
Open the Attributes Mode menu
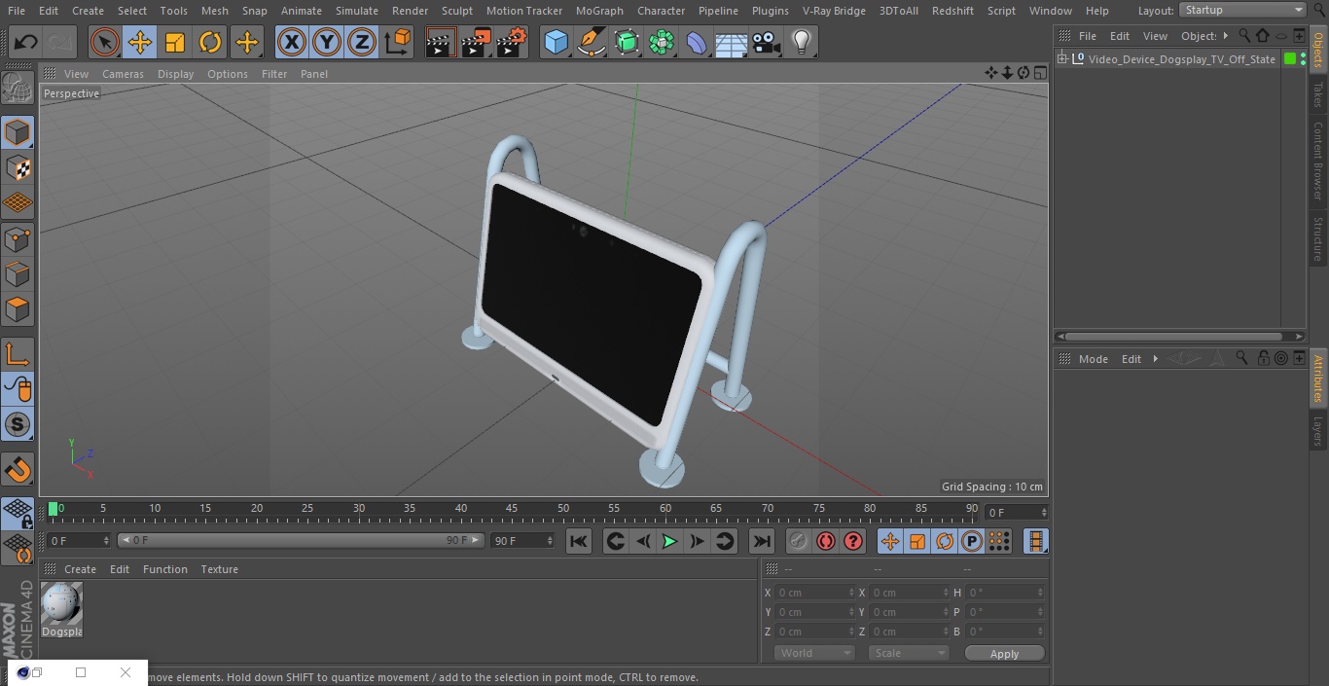coord(1093,359)
